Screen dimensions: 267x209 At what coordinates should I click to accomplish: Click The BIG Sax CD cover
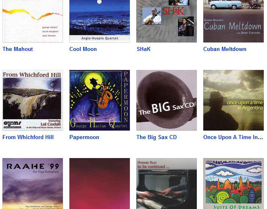coord(167,100)
